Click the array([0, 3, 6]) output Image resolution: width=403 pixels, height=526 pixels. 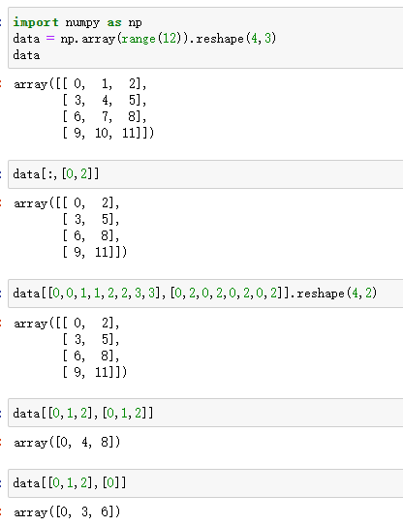point(67,512)
